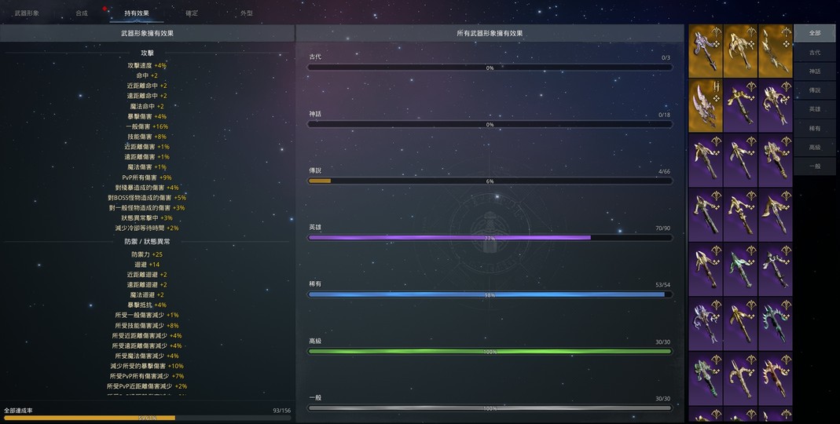Select the 全部 rarity filter

tap(815, 33)
